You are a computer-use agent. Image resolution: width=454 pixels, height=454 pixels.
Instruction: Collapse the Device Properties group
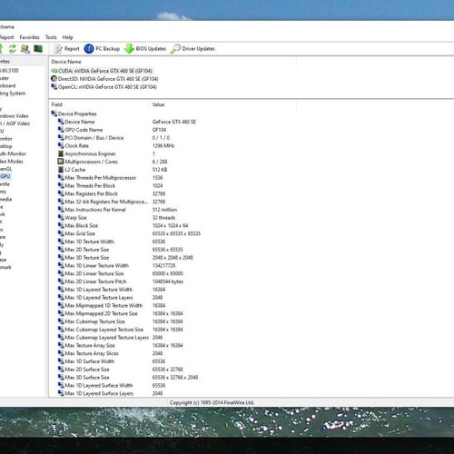[74, 113]
